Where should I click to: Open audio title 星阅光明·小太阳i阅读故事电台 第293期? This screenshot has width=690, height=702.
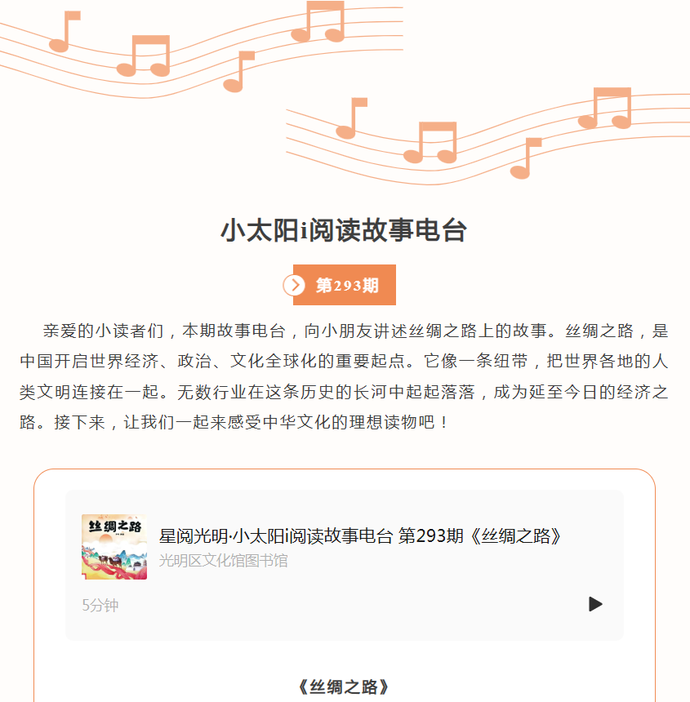[360, 536]
